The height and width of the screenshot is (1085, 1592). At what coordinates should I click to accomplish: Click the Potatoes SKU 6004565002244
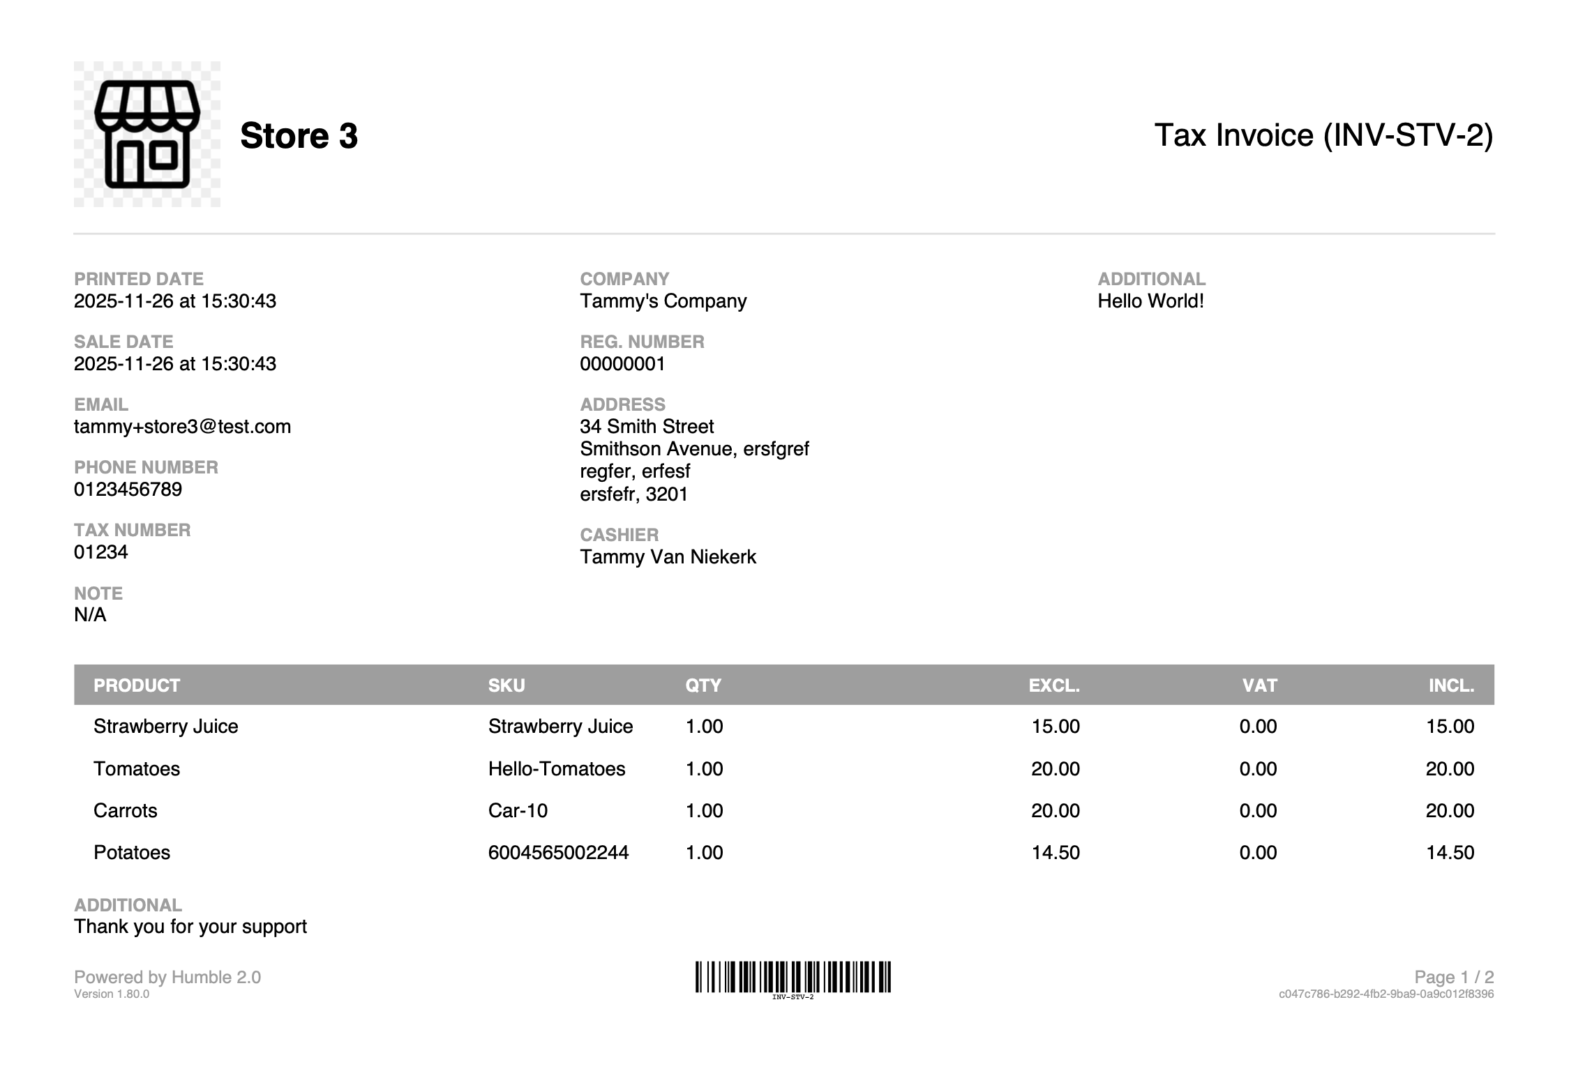pyautogui.click(x=558, y=852)
